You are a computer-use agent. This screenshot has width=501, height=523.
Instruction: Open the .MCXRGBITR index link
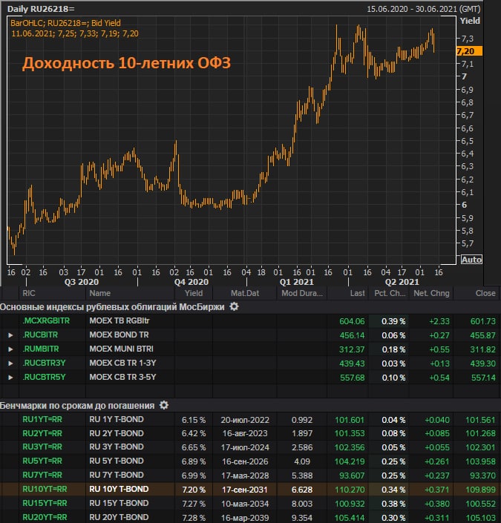point(46,320)
